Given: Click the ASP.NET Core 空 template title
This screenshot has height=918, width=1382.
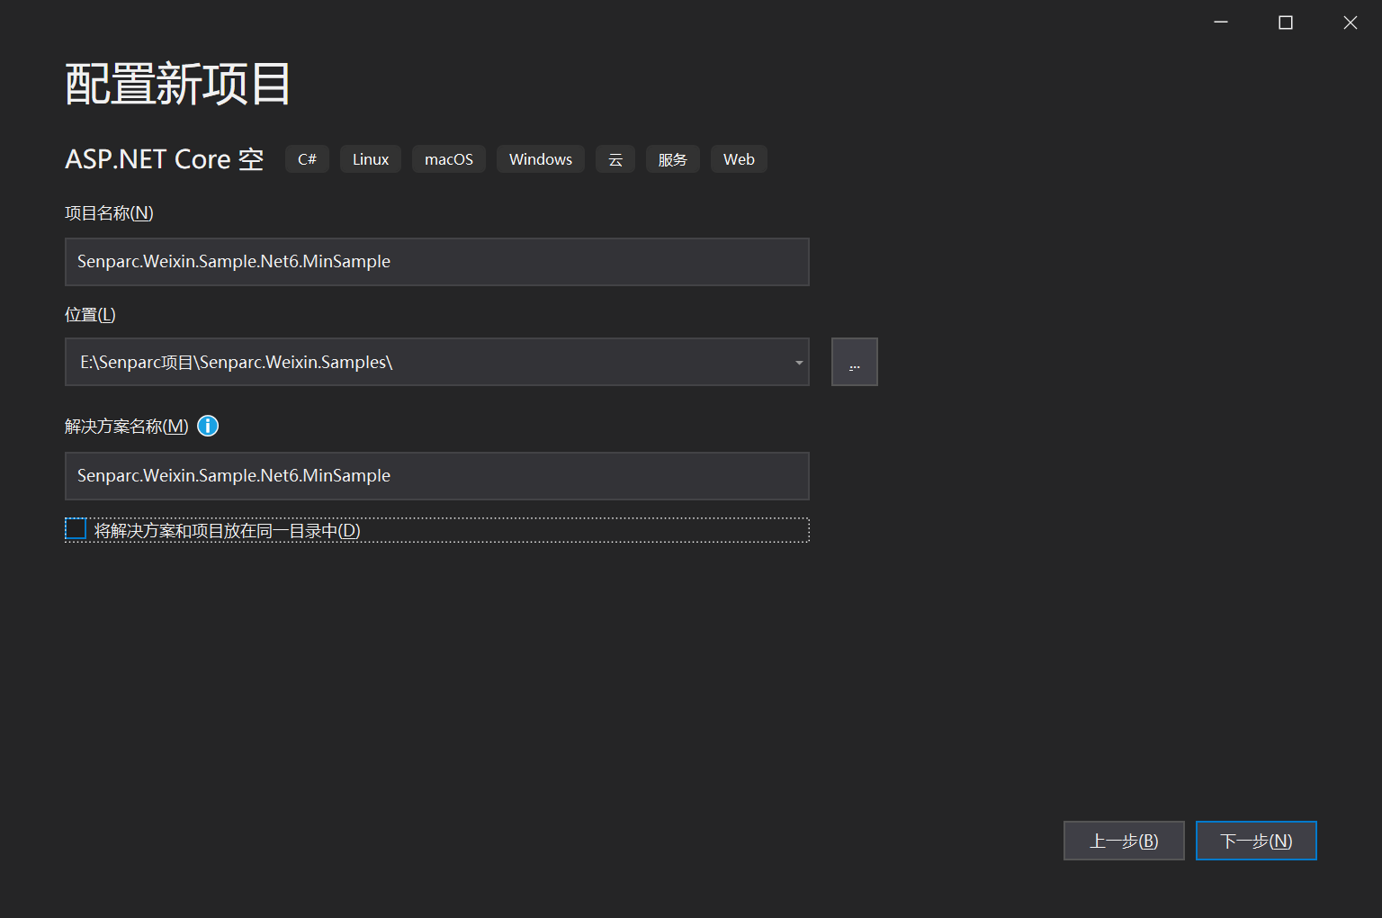Looking at the screenshot, I should [165, 159].
